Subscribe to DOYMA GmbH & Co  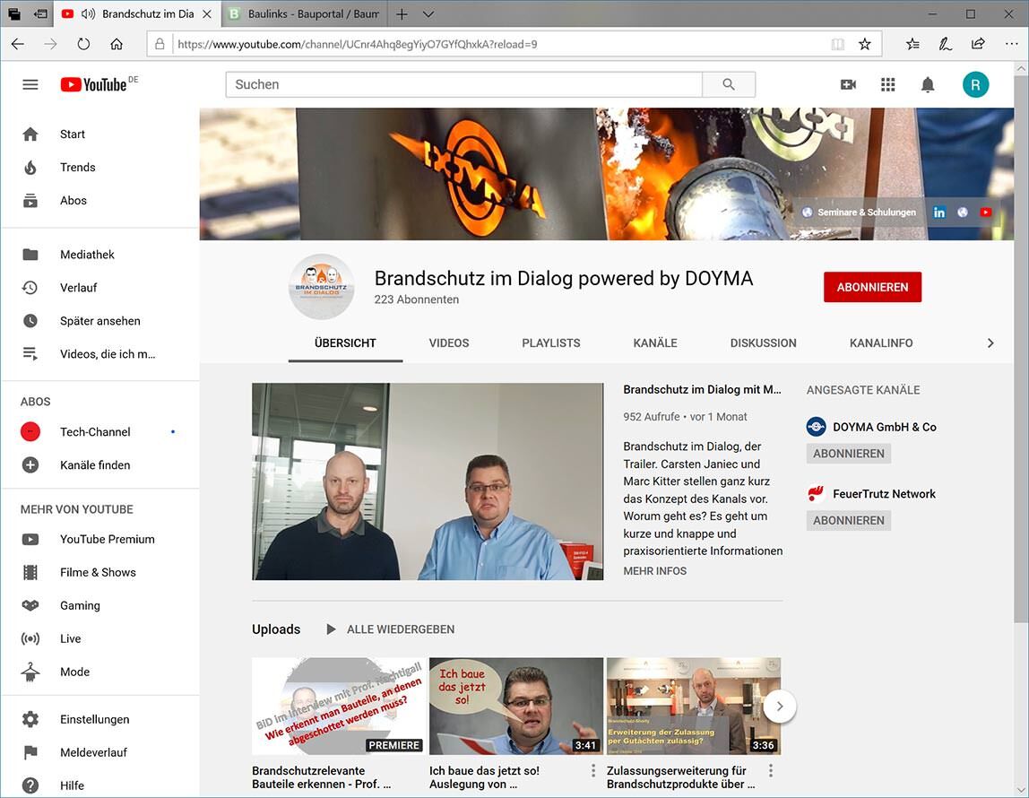[x=849, y=454]
